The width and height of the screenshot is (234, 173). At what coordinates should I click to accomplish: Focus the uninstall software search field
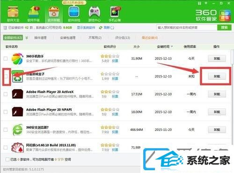click(187, 28)
